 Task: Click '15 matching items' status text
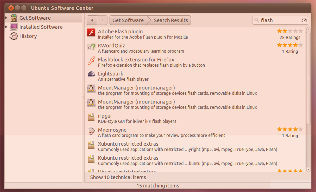(x=158, y=186)
